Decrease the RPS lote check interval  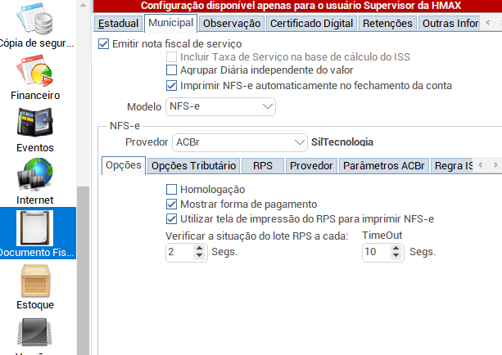(x=201, y=256)
